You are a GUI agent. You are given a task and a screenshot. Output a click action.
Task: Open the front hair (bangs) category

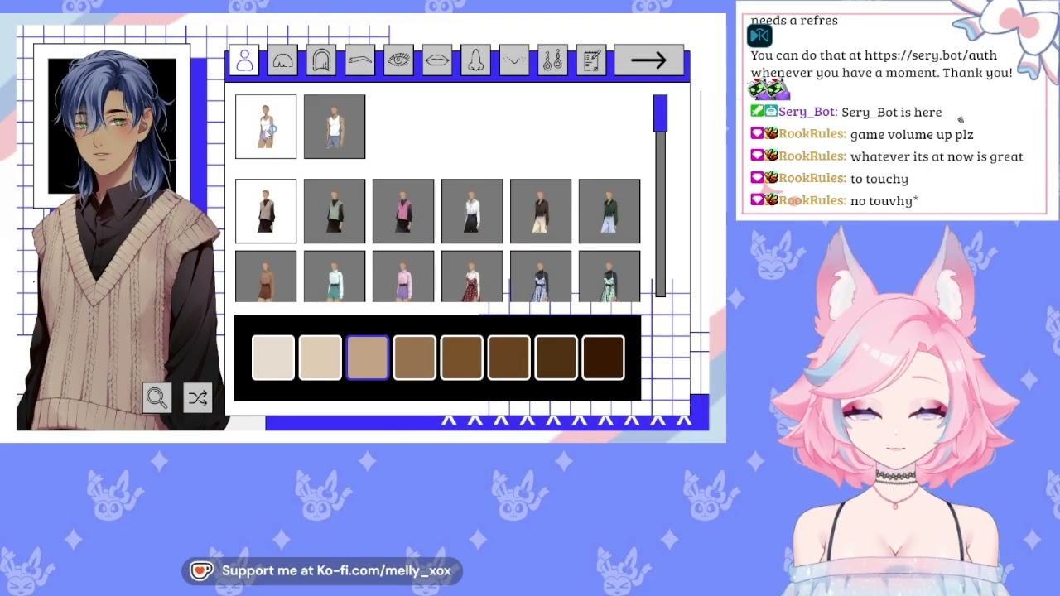[282, 60]
